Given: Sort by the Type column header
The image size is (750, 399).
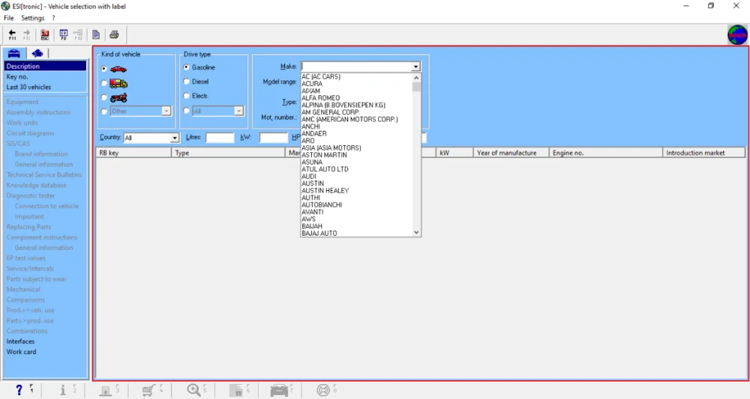Looking at the screenshot, I should pos(228,153).
